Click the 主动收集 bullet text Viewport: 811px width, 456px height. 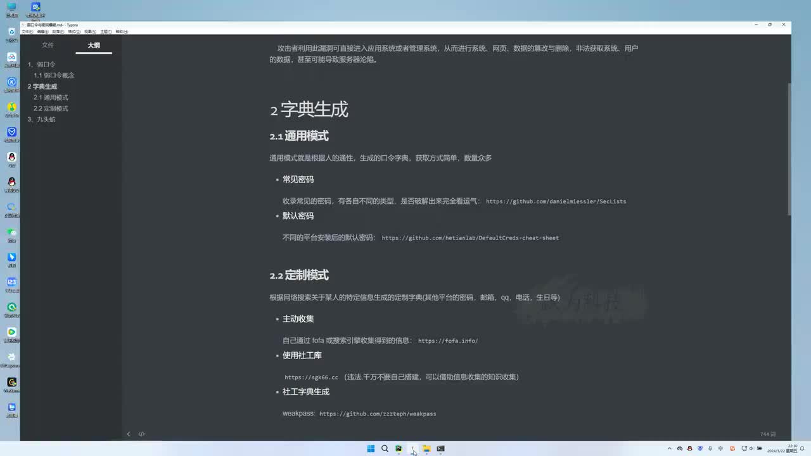pos(298,319)
